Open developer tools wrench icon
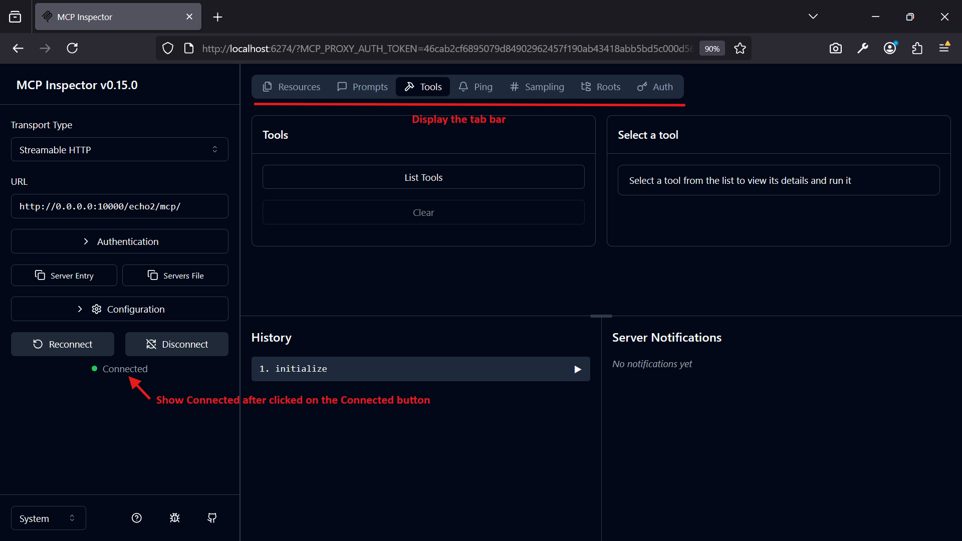The height and width of the screenshot is (541, 962). click(x=863, y=49)
